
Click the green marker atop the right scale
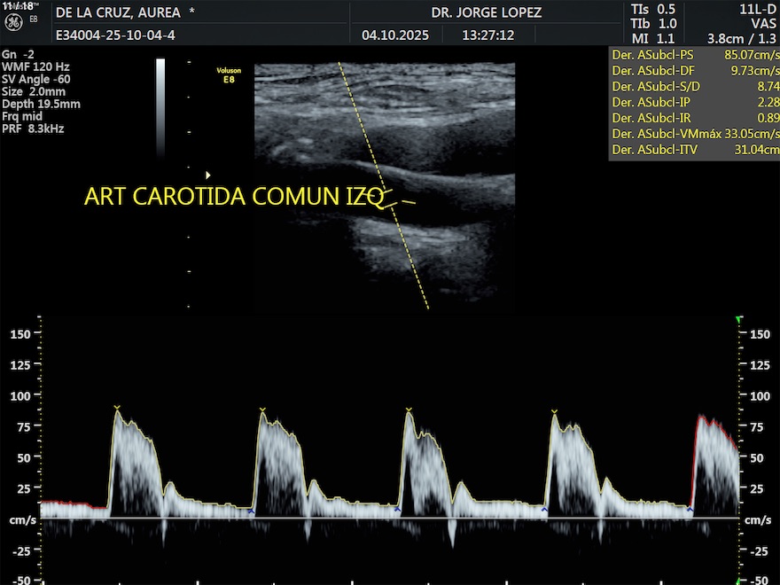[x=739, y=319]
